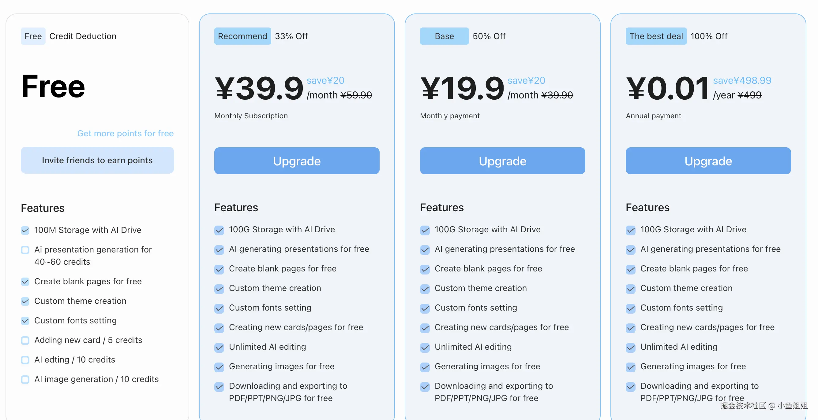Click Upgrade button for ¥39.9 monthly plan

coord(297,161)
